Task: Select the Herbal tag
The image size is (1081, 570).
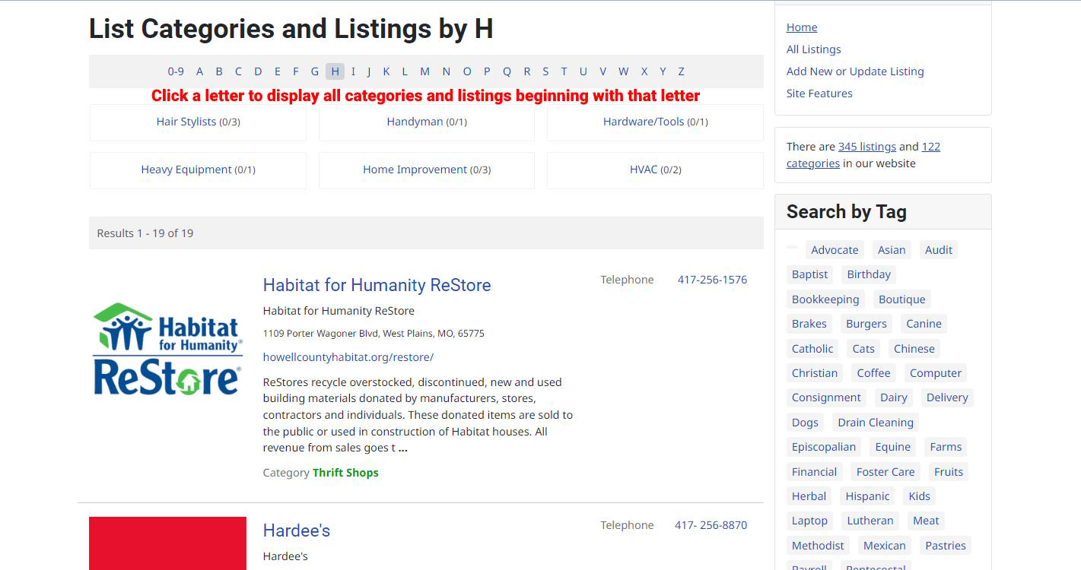Action: click(x=809, y=496)
